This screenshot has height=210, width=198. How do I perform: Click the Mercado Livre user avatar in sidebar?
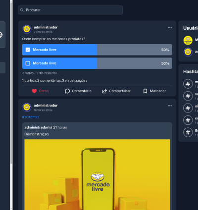[188, 40]
